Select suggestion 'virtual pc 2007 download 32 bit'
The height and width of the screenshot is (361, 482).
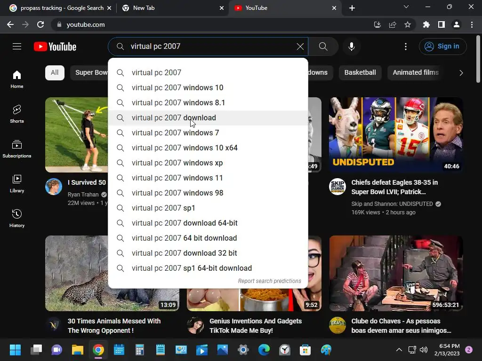208,253
